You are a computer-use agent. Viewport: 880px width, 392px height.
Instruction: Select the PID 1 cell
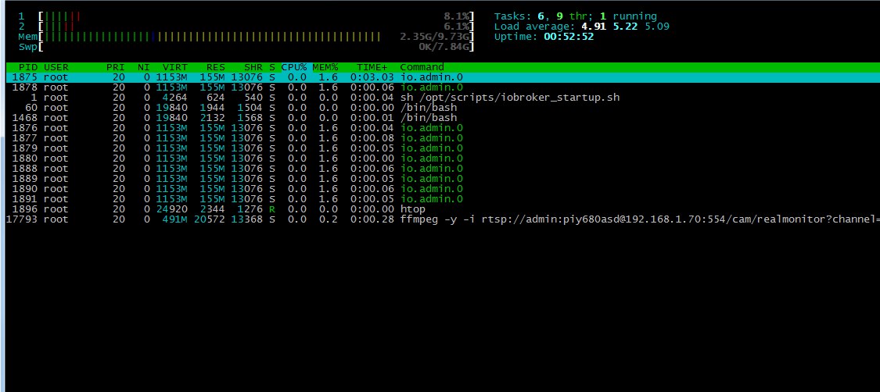[34, 98]
